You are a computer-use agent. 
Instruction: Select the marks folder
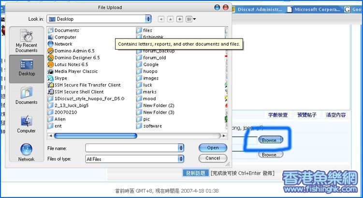pos(146,92)
